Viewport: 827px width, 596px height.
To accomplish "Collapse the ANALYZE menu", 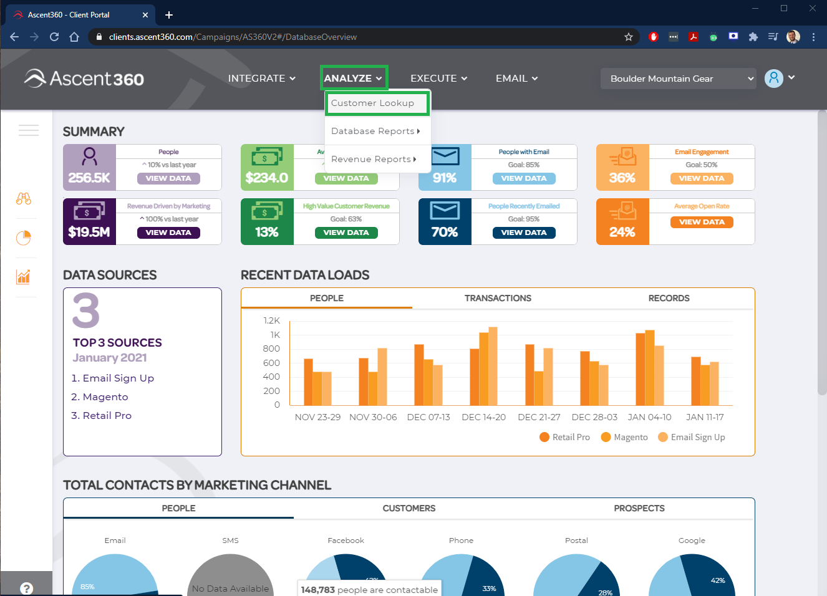I will (353, 79).
